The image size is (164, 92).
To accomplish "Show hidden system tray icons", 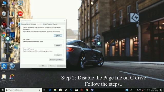I will tap(135, 90).
